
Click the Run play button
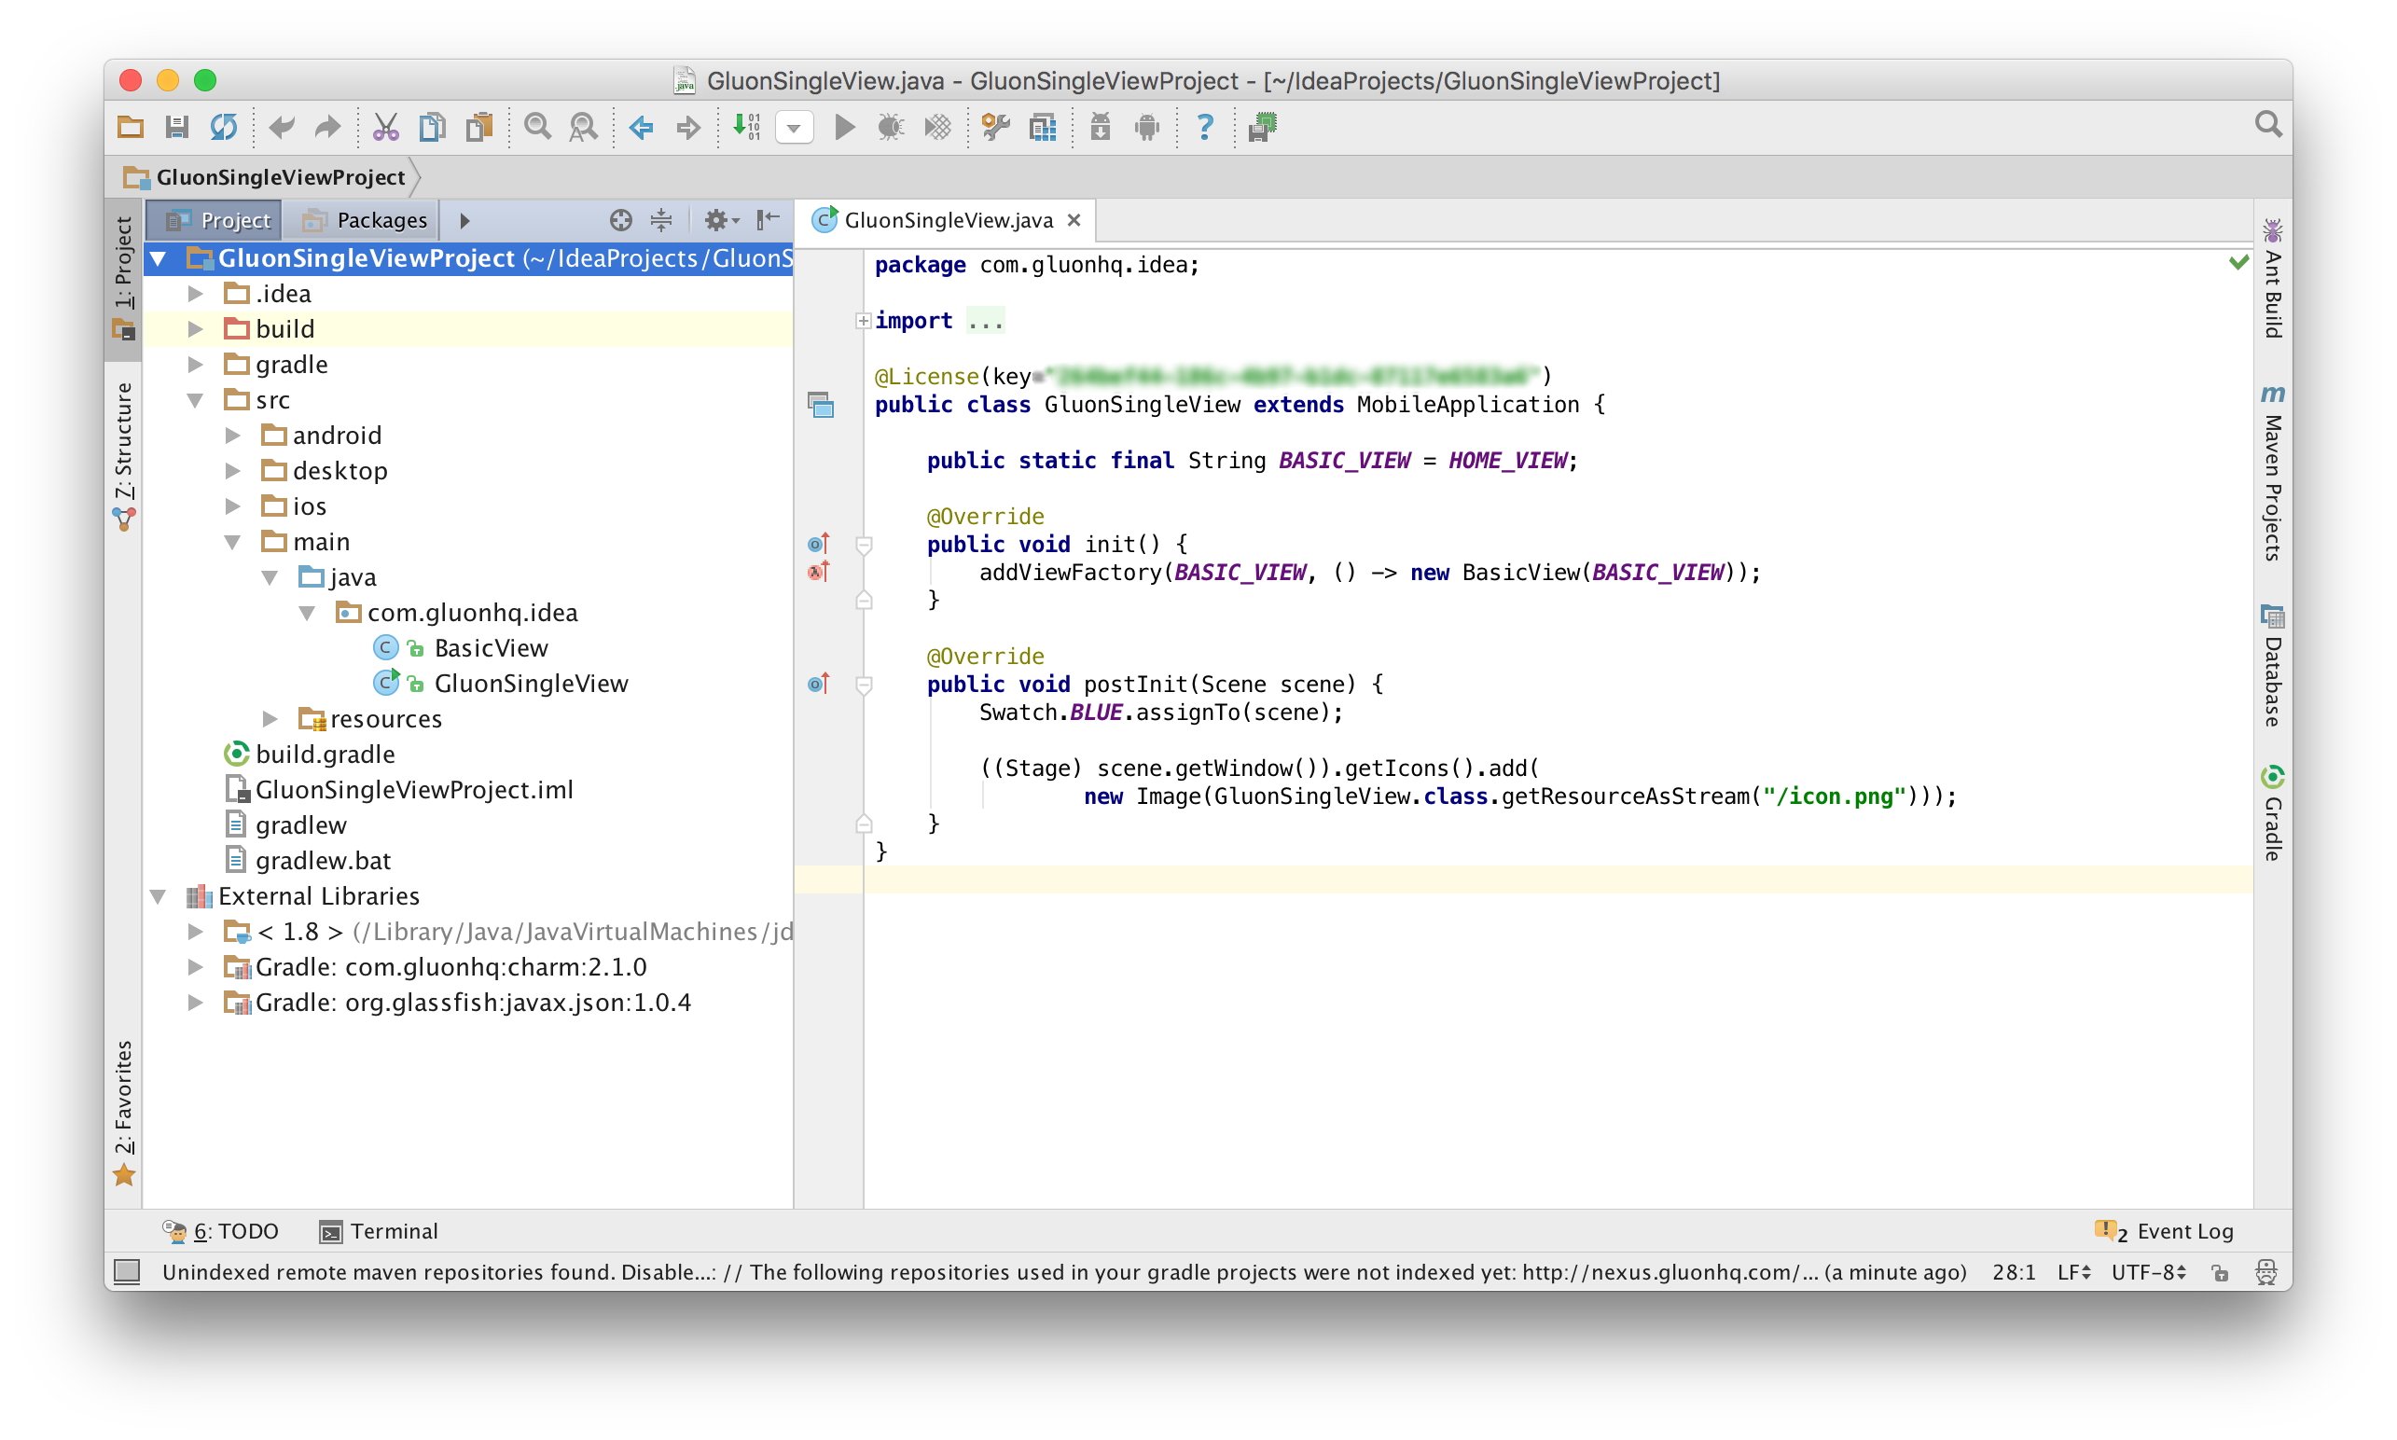[x=844, y=127]
